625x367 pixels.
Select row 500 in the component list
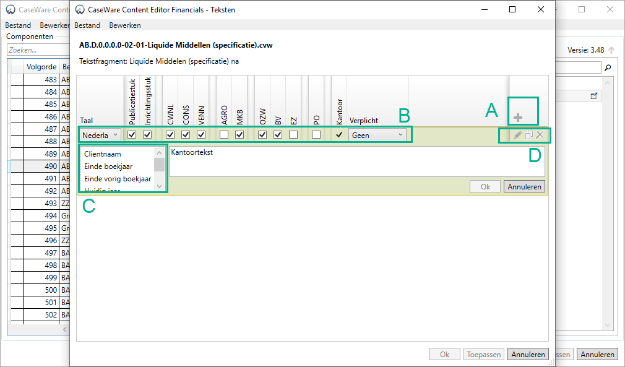click(40, 290)
